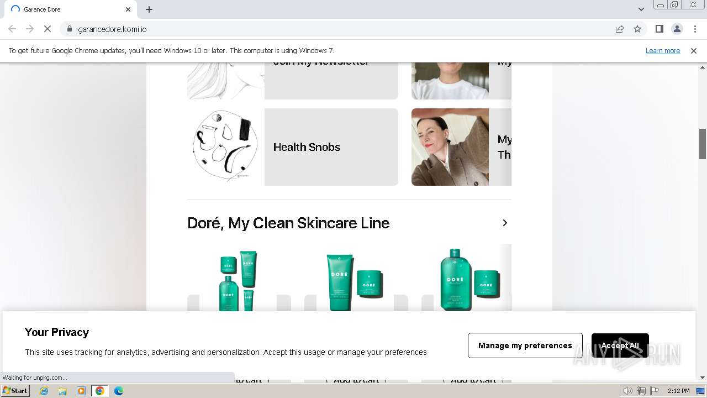Click the page vertical scrollbar thumb
The height and width of the screenshot is (398, 707).
[703, 144]
